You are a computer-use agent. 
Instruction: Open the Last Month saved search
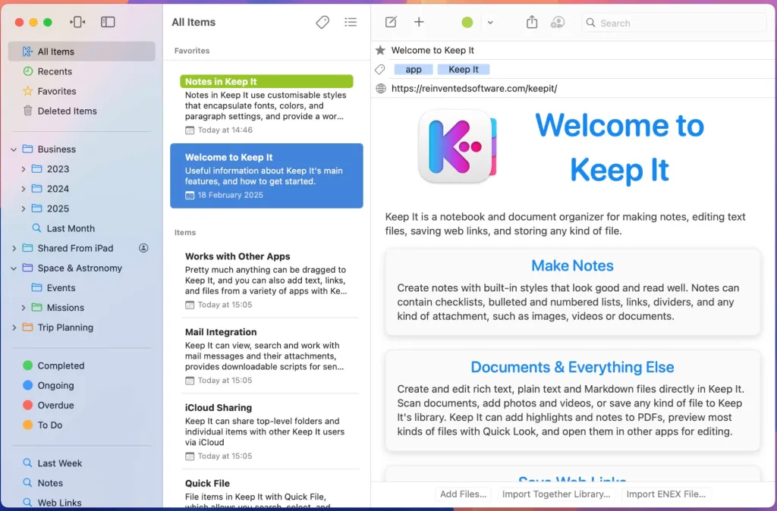82,228
